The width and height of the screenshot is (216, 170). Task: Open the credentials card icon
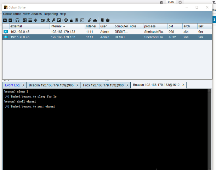(43, 20)
